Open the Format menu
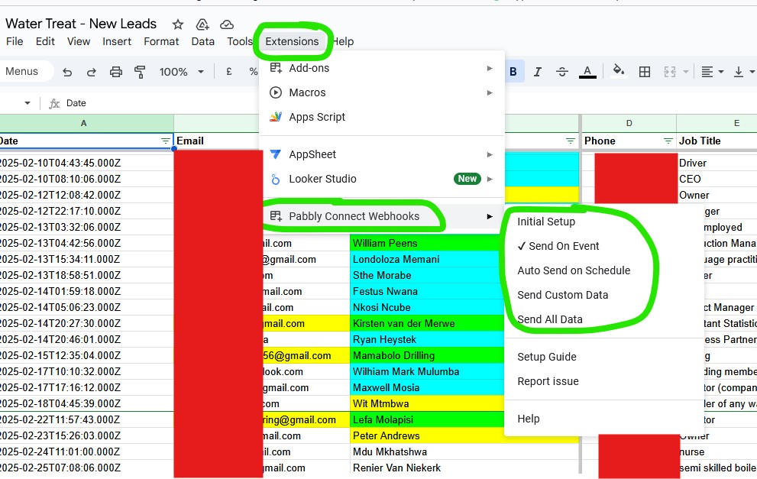 click(x=161, y=41)
